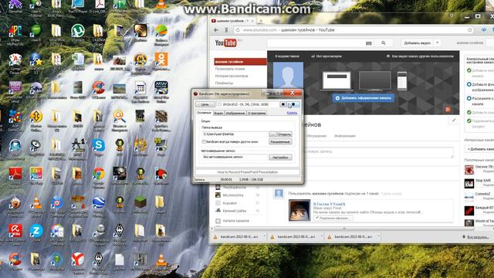494x278 pixels.
Task: Click 'Добавить оформление канала' button
Action: pyautogui.click(x=364, y=98)
